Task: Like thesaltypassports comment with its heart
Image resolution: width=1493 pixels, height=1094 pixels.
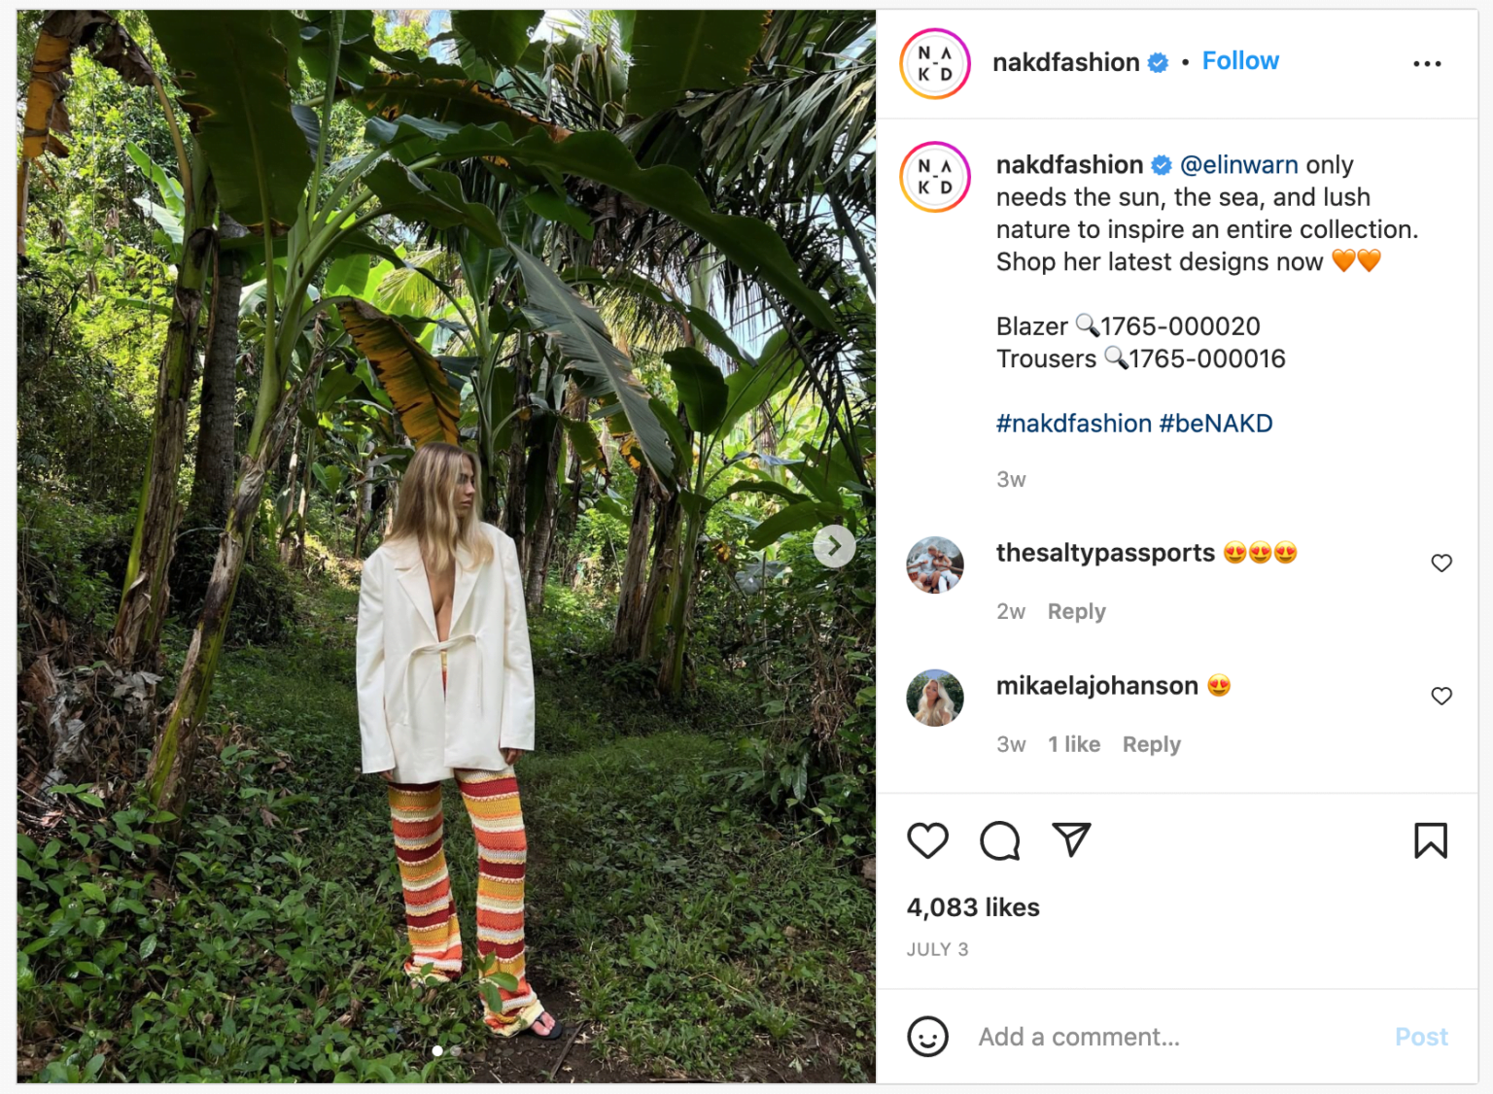Action: click(1441, 562)
